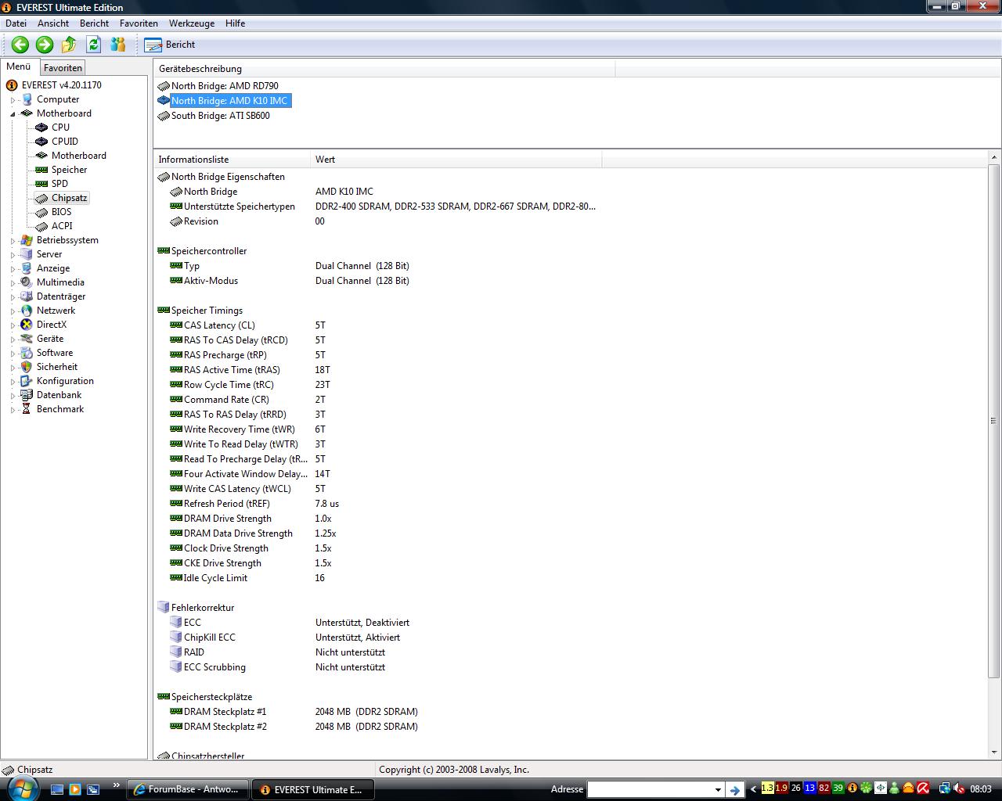Expand the Server tree node
1002x801 pixels.
(x=13, y=255)
